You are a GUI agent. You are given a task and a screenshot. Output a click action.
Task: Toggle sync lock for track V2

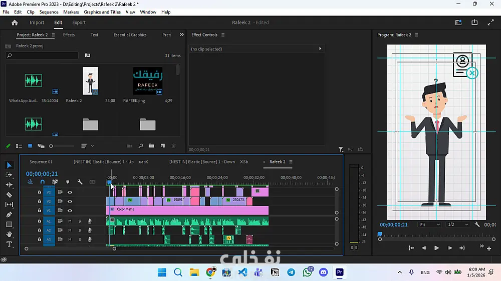(x=60, y=201)
